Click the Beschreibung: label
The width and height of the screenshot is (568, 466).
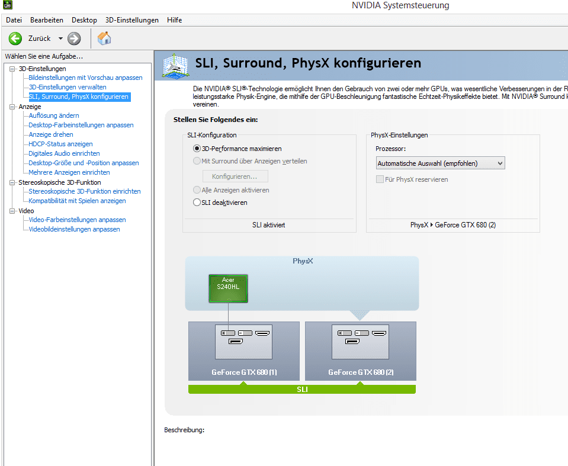point(184,430)
